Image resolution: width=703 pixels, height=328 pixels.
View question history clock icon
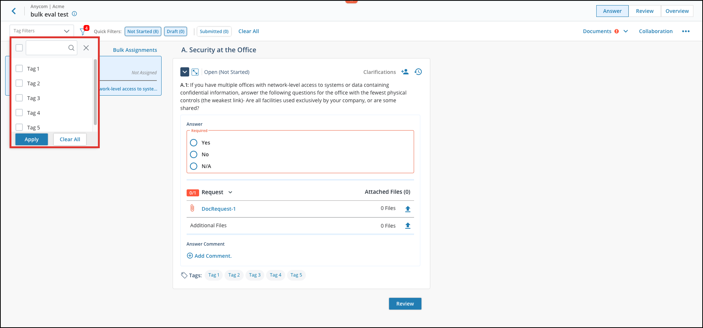(x=418, y=72)
